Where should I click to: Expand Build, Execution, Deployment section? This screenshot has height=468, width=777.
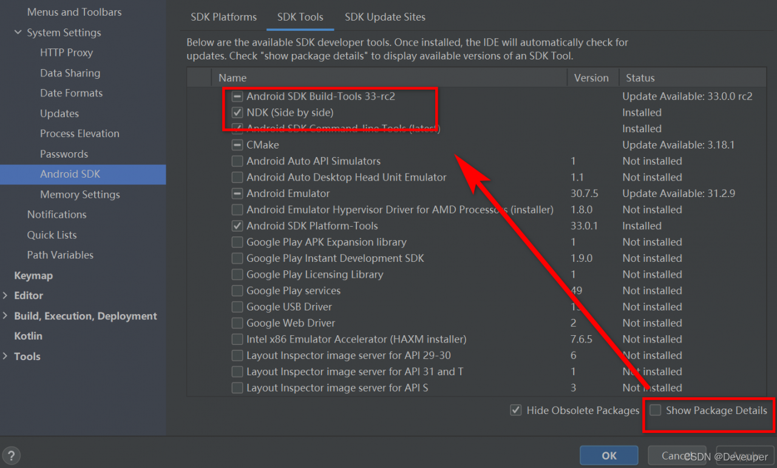pyautogui.click(x=5, y=316)
